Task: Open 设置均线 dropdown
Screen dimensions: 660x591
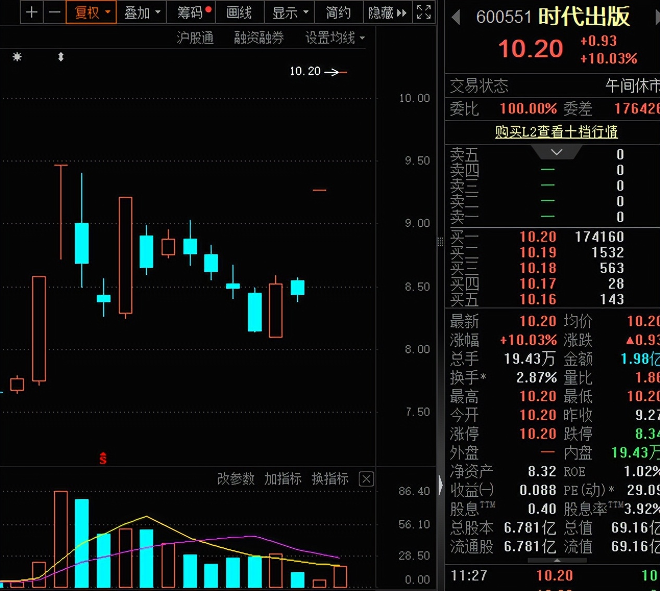Action: [335, 38]
